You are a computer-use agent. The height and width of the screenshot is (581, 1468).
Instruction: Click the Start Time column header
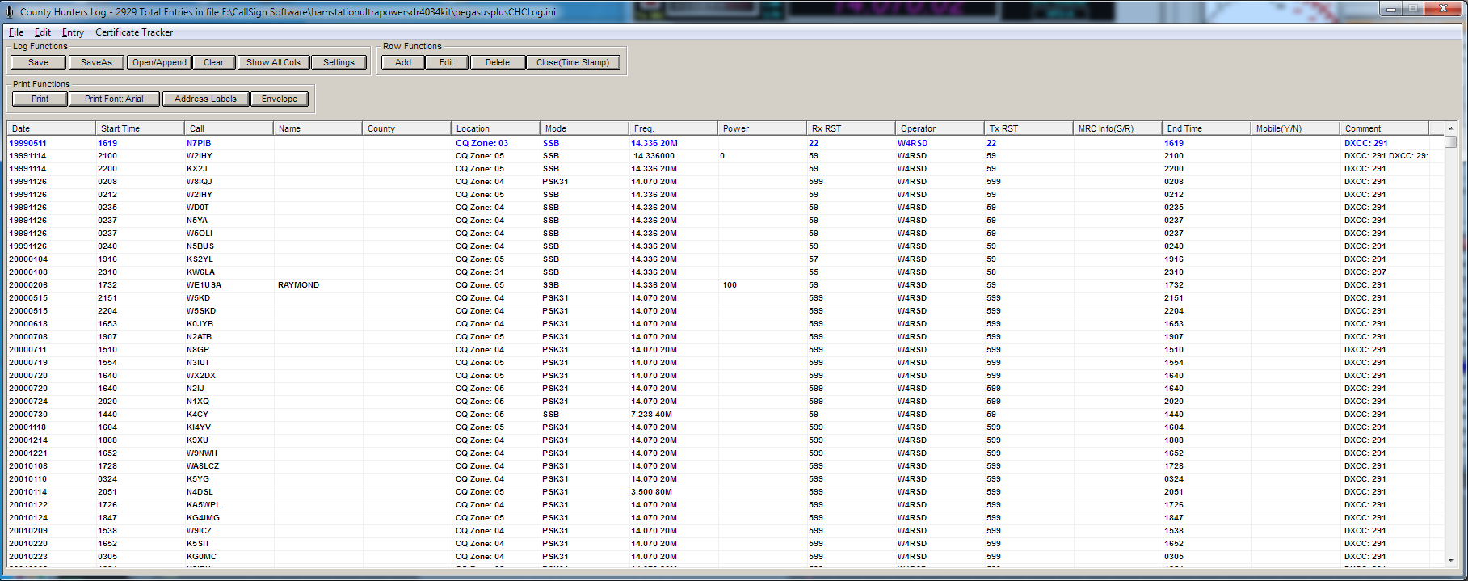[141, 128]
